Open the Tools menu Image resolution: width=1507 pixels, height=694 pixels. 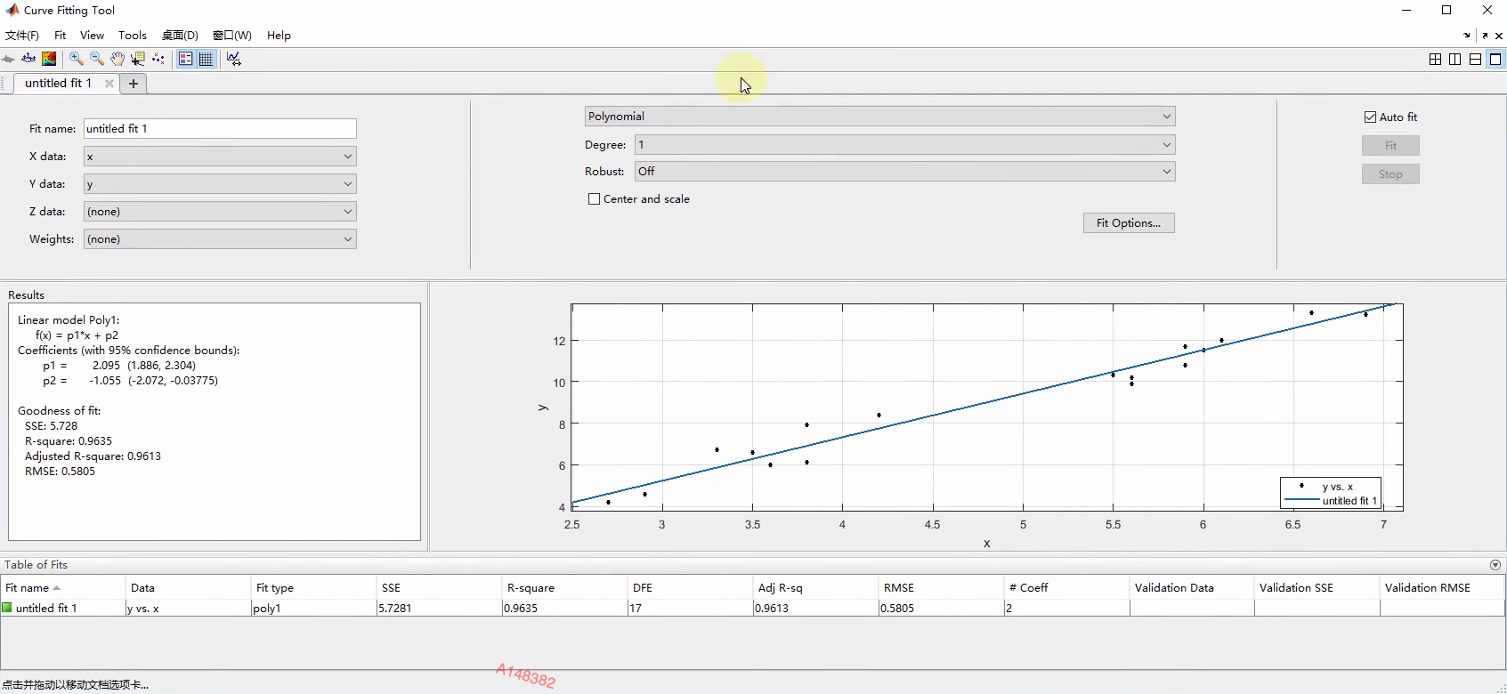point(133,36)
